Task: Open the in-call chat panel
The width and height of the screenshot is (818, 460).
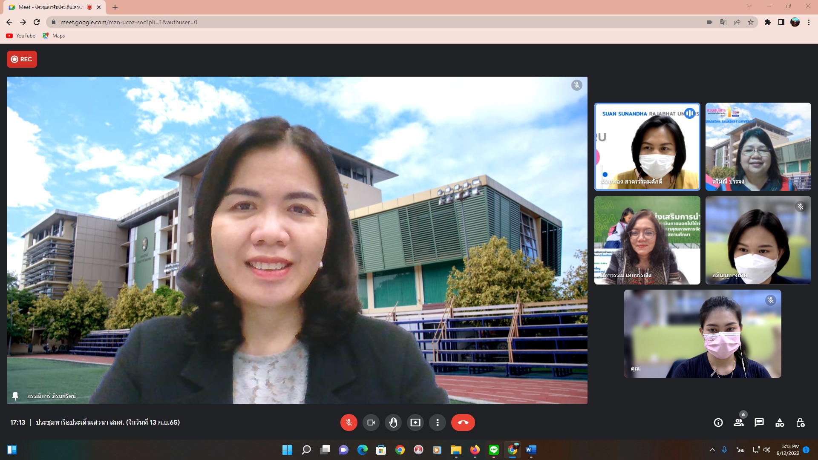Action: point(759,423)
